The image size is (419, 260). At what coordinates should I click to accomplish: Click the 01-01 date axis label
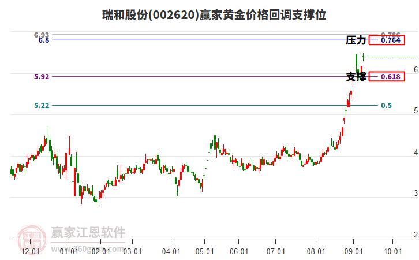(69, 252)
